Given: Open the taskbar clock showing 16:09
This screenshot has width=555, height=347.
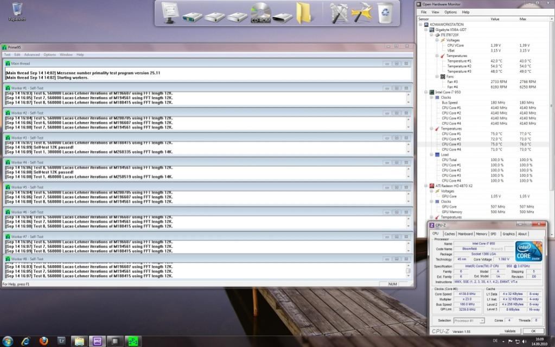Looking at the screenshot, I should (x=539, y=342).
